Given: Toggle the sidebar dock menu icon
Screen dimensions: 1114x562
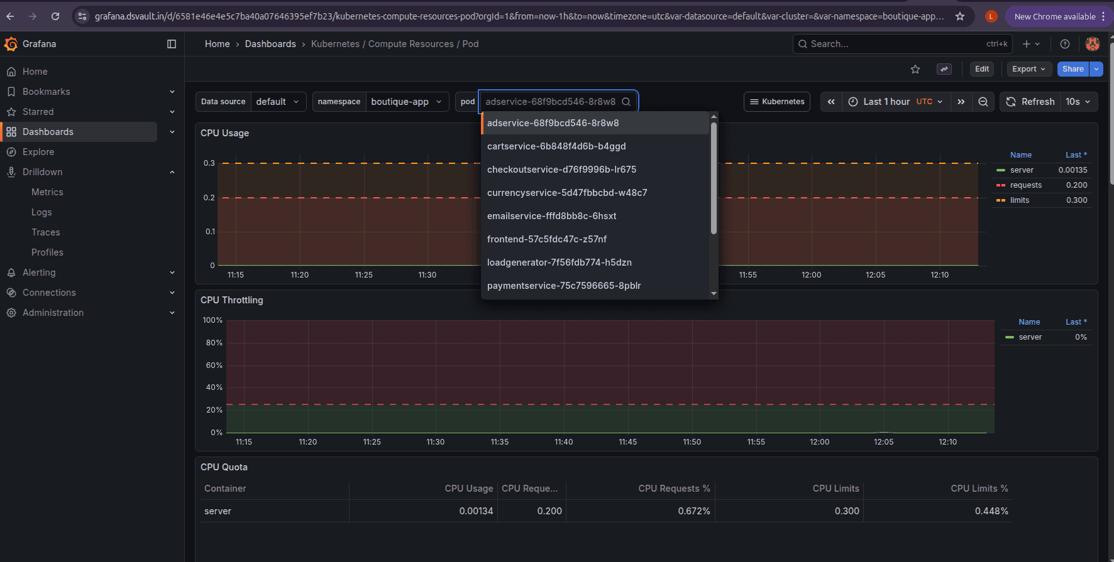Looking at the screenshot, I should pyautogui.click(x=172, y=44).
